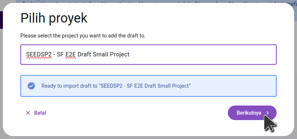
Task: Click the "Ready to import draft" message text
Action: point(116,86)
